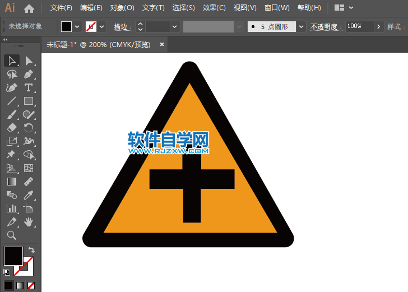The image size is (408, 292).
Task: Select the Zoom magnifier tool
Action: point(11,235)
